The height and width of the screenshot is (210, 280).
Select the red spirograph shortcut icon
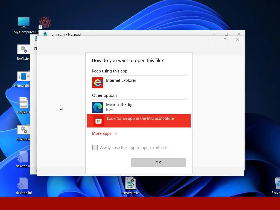pyautogui.click(x=45, y=22)
